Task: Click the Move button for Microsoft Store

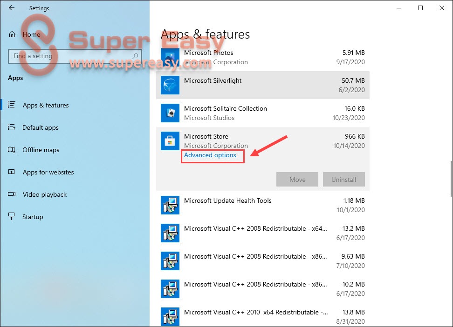Action: 297,180
